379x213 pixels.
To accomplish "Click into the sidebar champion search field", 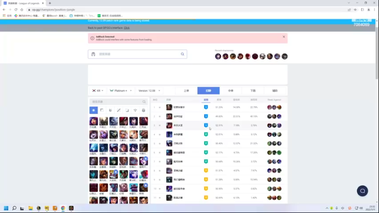I will click(x=118, y=102).
